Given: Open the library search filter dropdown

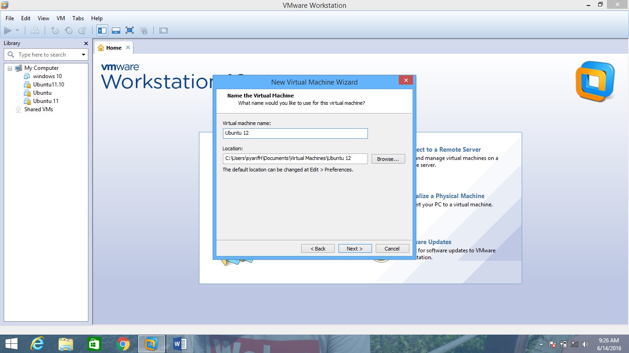Looking at the screenshot, I should [x=83, y=54].
